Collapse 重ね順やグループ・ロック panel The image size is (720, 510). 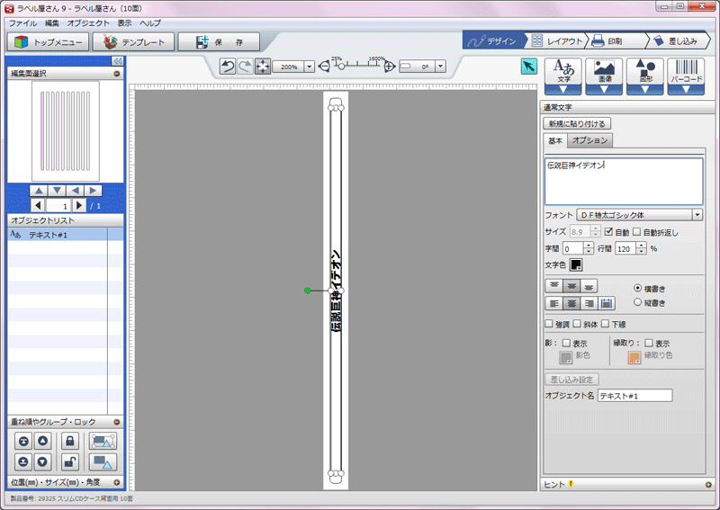tap(117, 422)
